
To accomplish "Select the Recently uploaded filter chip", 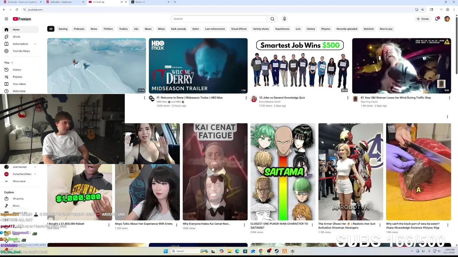I will pyautogui.click(x=347, y=29).
